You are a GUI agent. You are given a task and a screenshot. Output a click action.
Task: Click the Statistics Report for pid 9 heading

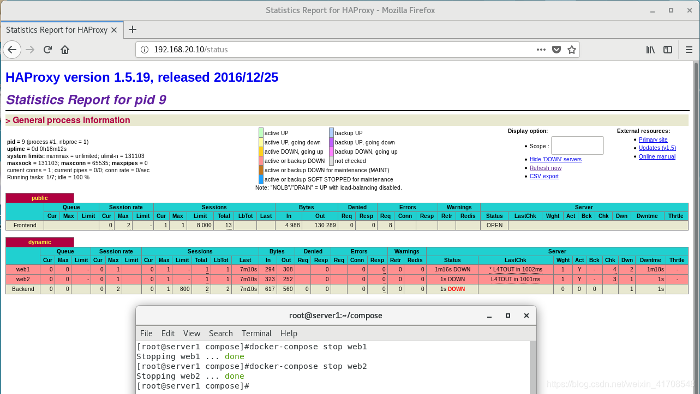(x=86, y=100)
